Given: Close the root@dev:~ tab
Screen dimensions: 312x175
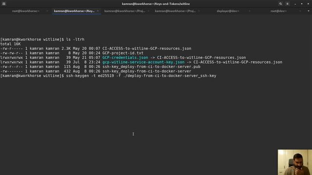Looking at the screenshot, I should click(300, 11).
